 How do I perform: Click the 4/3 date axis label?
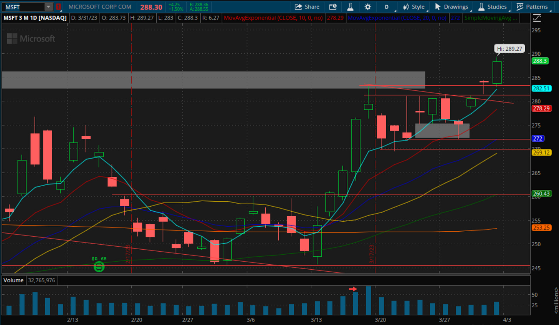507,320
